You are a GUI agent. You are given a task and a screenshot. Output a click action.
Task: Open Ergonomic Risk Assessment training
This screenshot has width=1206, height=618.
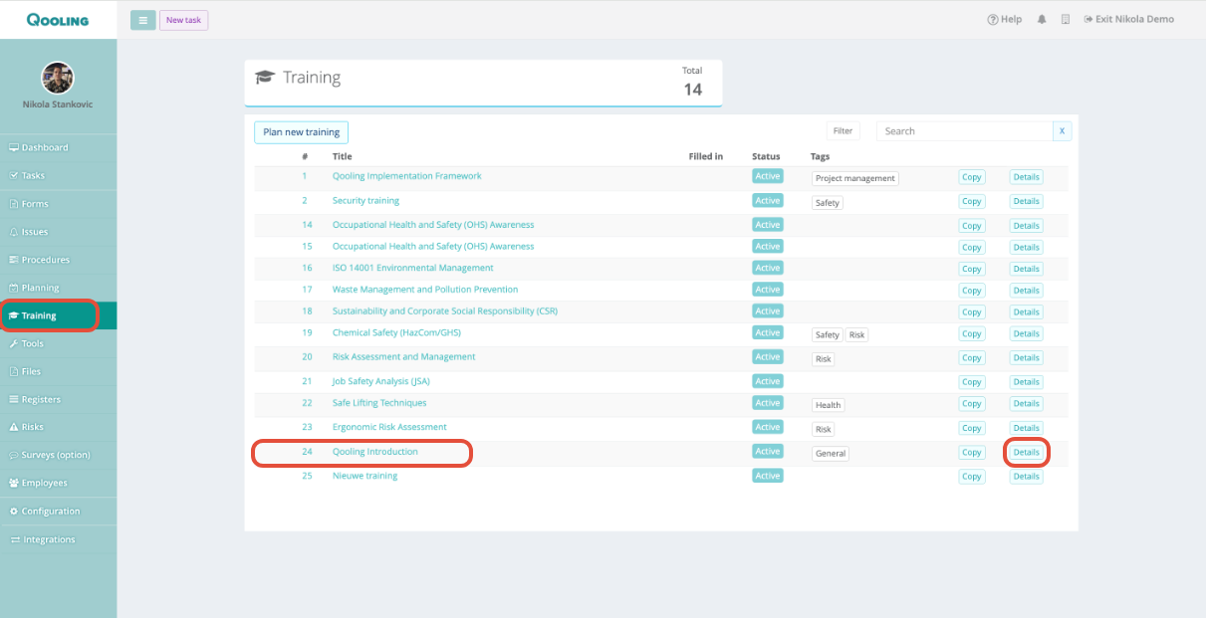[x=389, y=427]
